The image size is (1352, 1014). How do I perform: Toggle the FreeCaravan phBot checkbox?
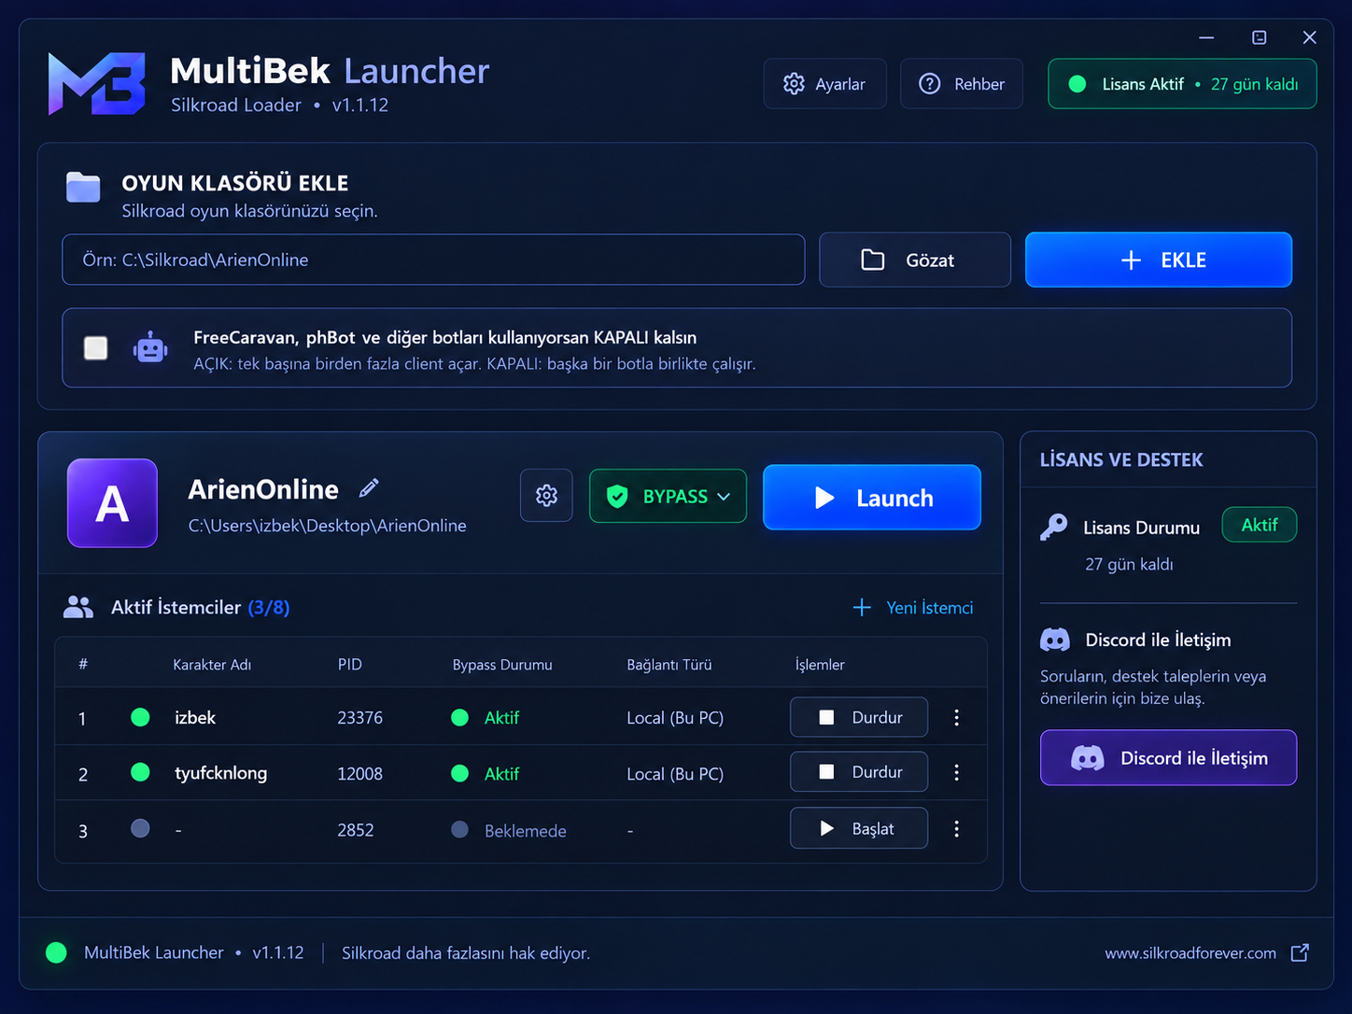pyautogui.click(x=95, y=348)
